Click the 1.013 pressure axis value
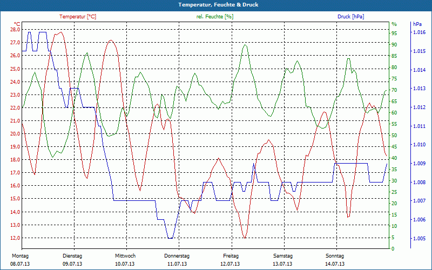 (x=419, y=89)
